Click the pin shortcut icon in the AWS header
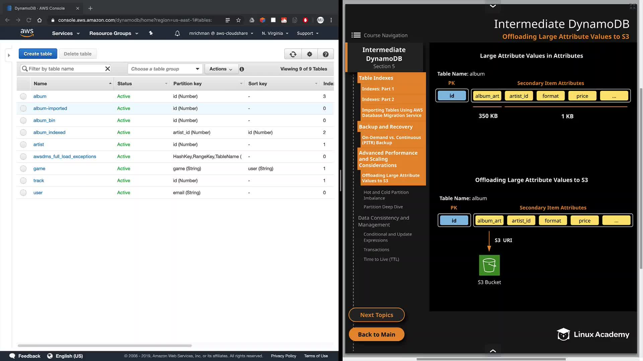Screen dimensions: 643x361 coord(151,33)
